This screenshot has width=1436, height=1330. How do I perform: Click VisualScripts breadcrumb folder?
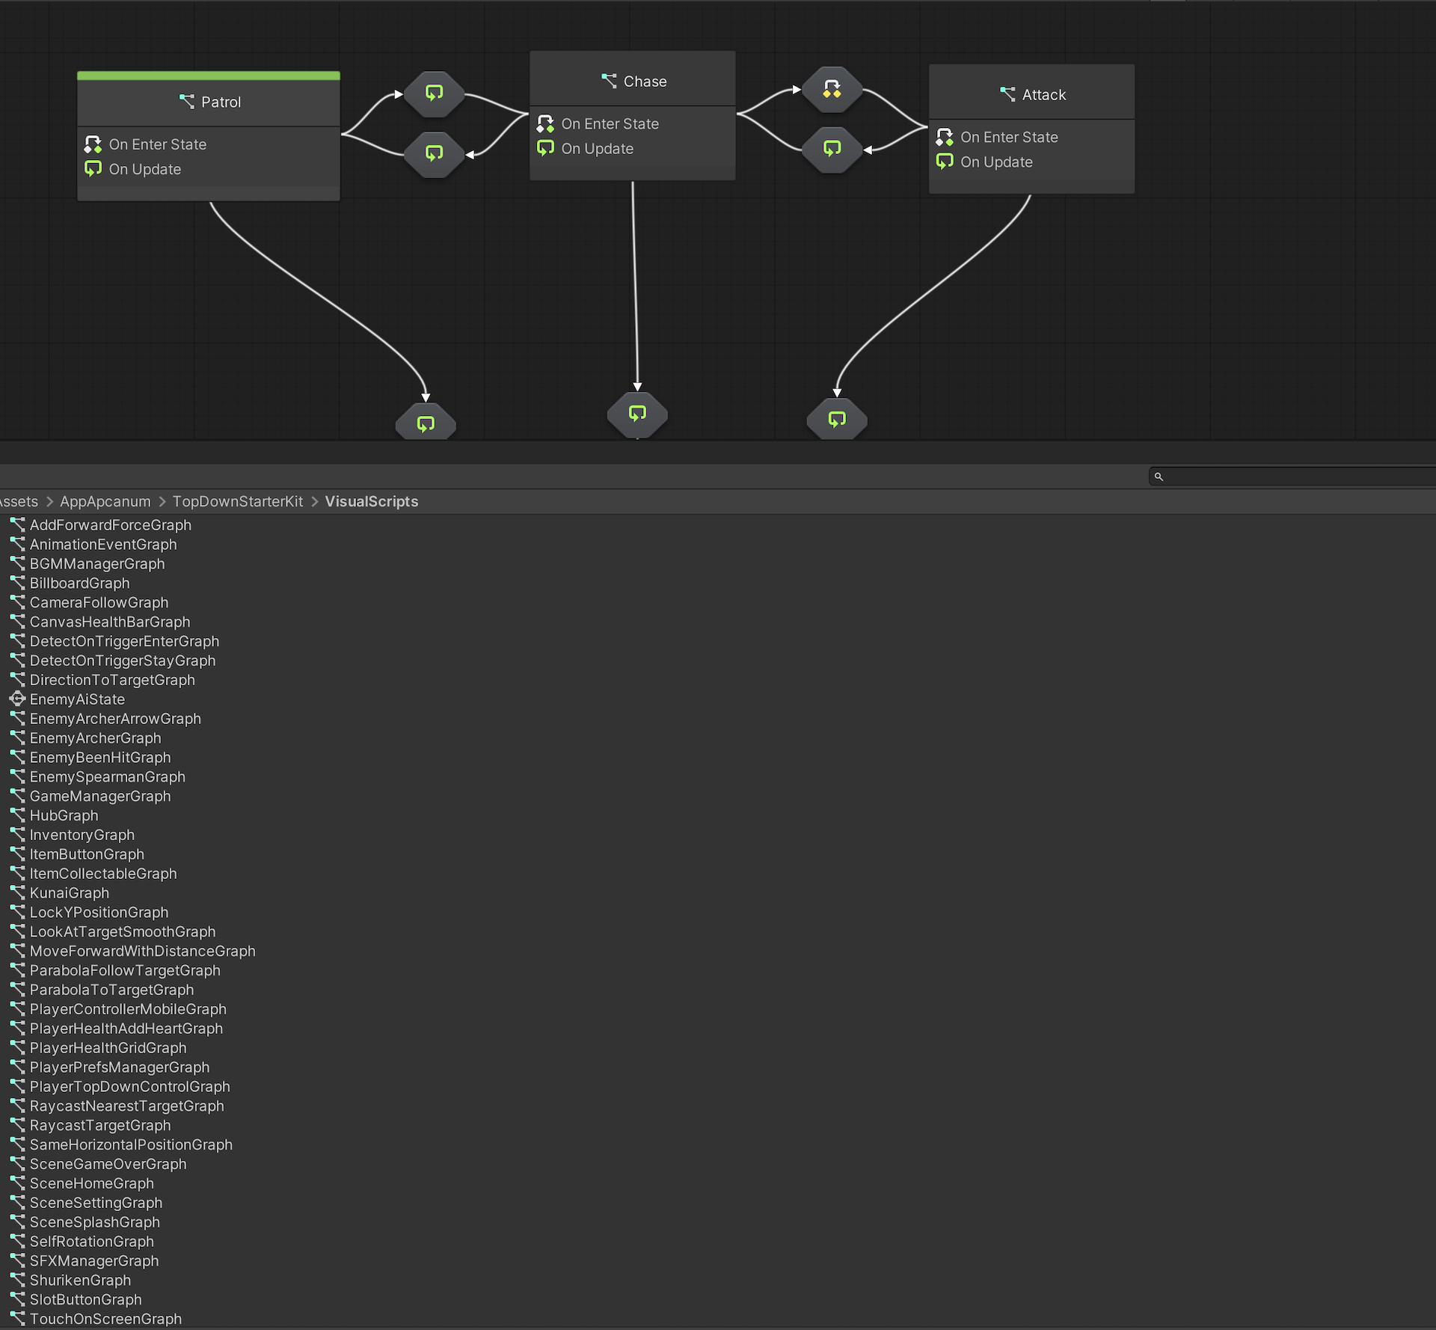(x=372, y=501)
